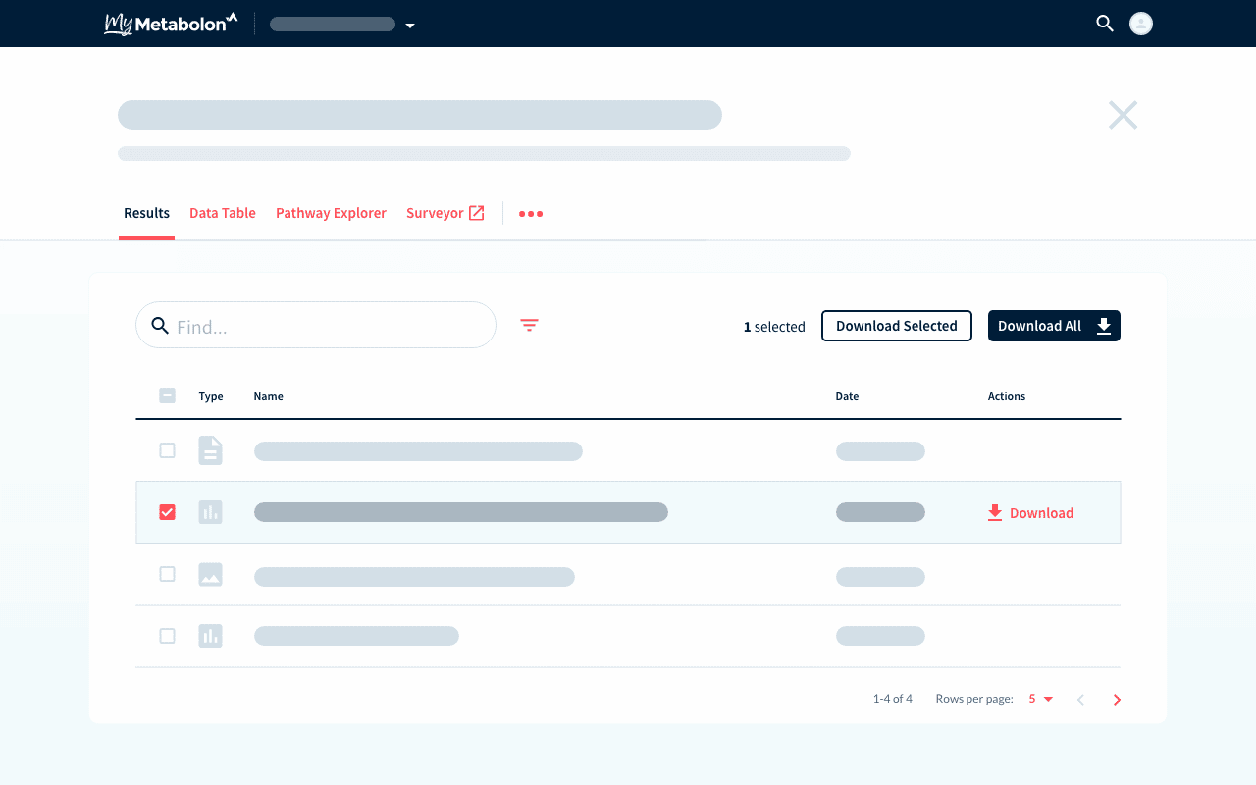Screen dimensions: 1256x785
Task: Click the document file type icon in first row
Action: click(210, 450)
